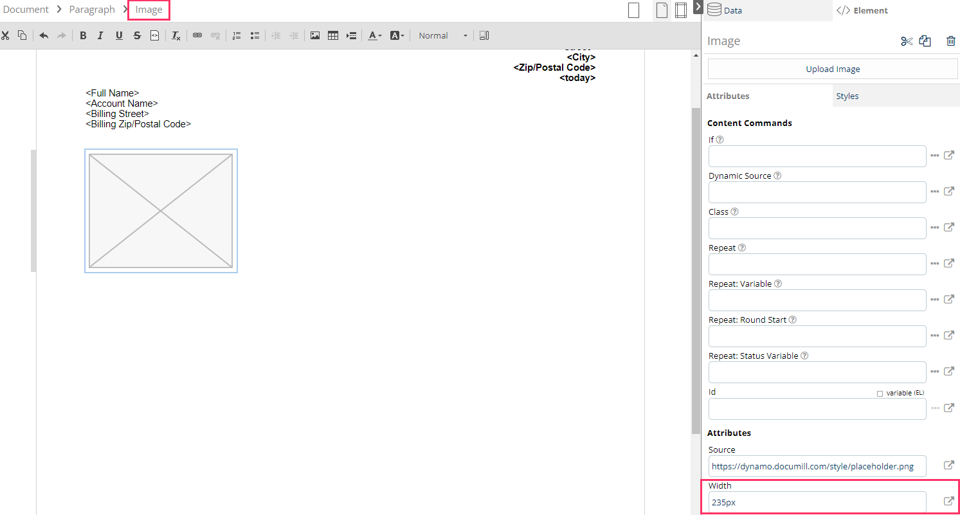Delete element with trash icon
The image size is (960, 515).
pyautogui.click(x=950, y=41)
